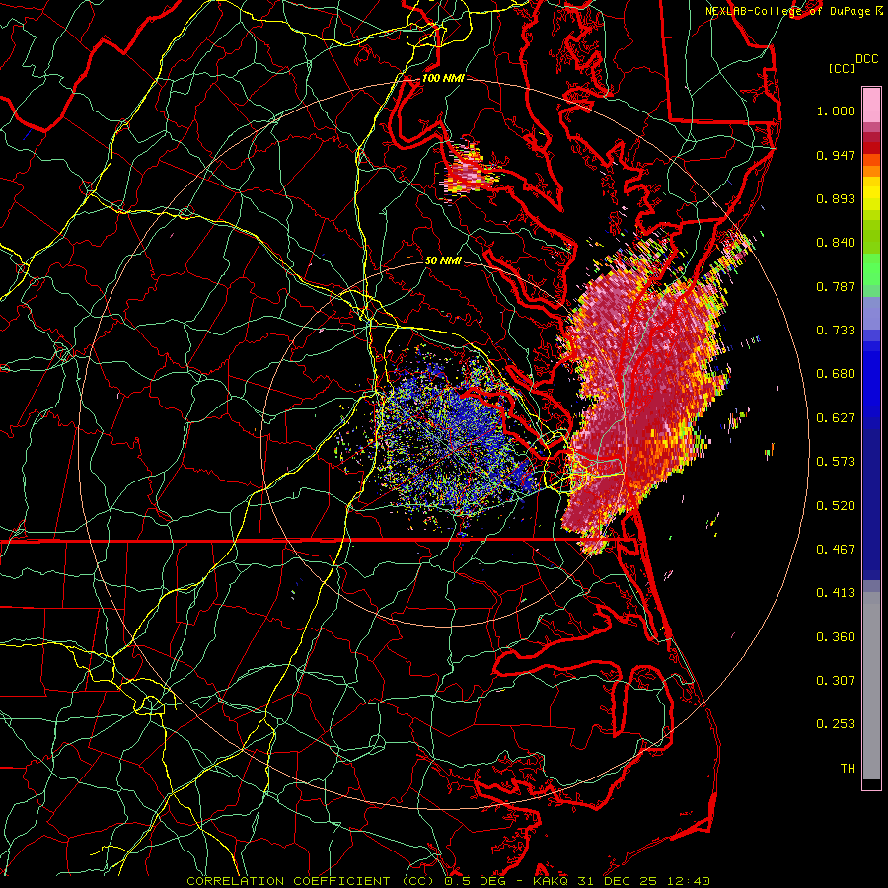Select the 1.000 value on the color scale
The image size is (888, 888).
click(x=836, y=111)
